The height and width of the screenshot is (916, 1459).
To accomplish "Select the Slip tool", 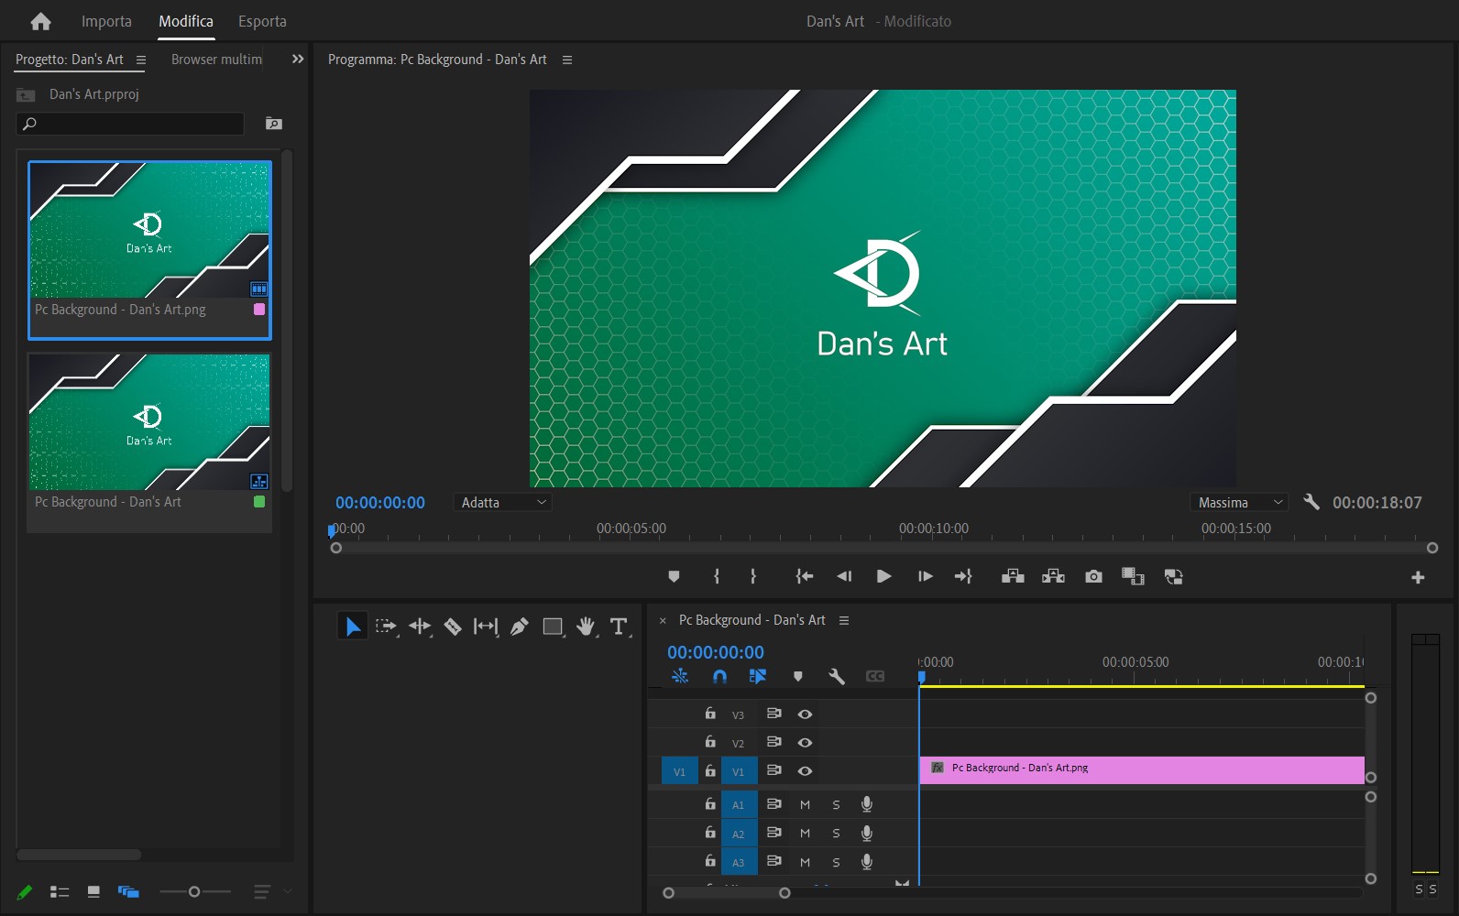I will (x=486, y=627).
